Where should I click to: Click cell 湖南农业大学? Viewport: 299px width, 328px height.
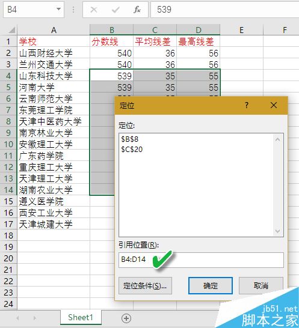(54, 190)
